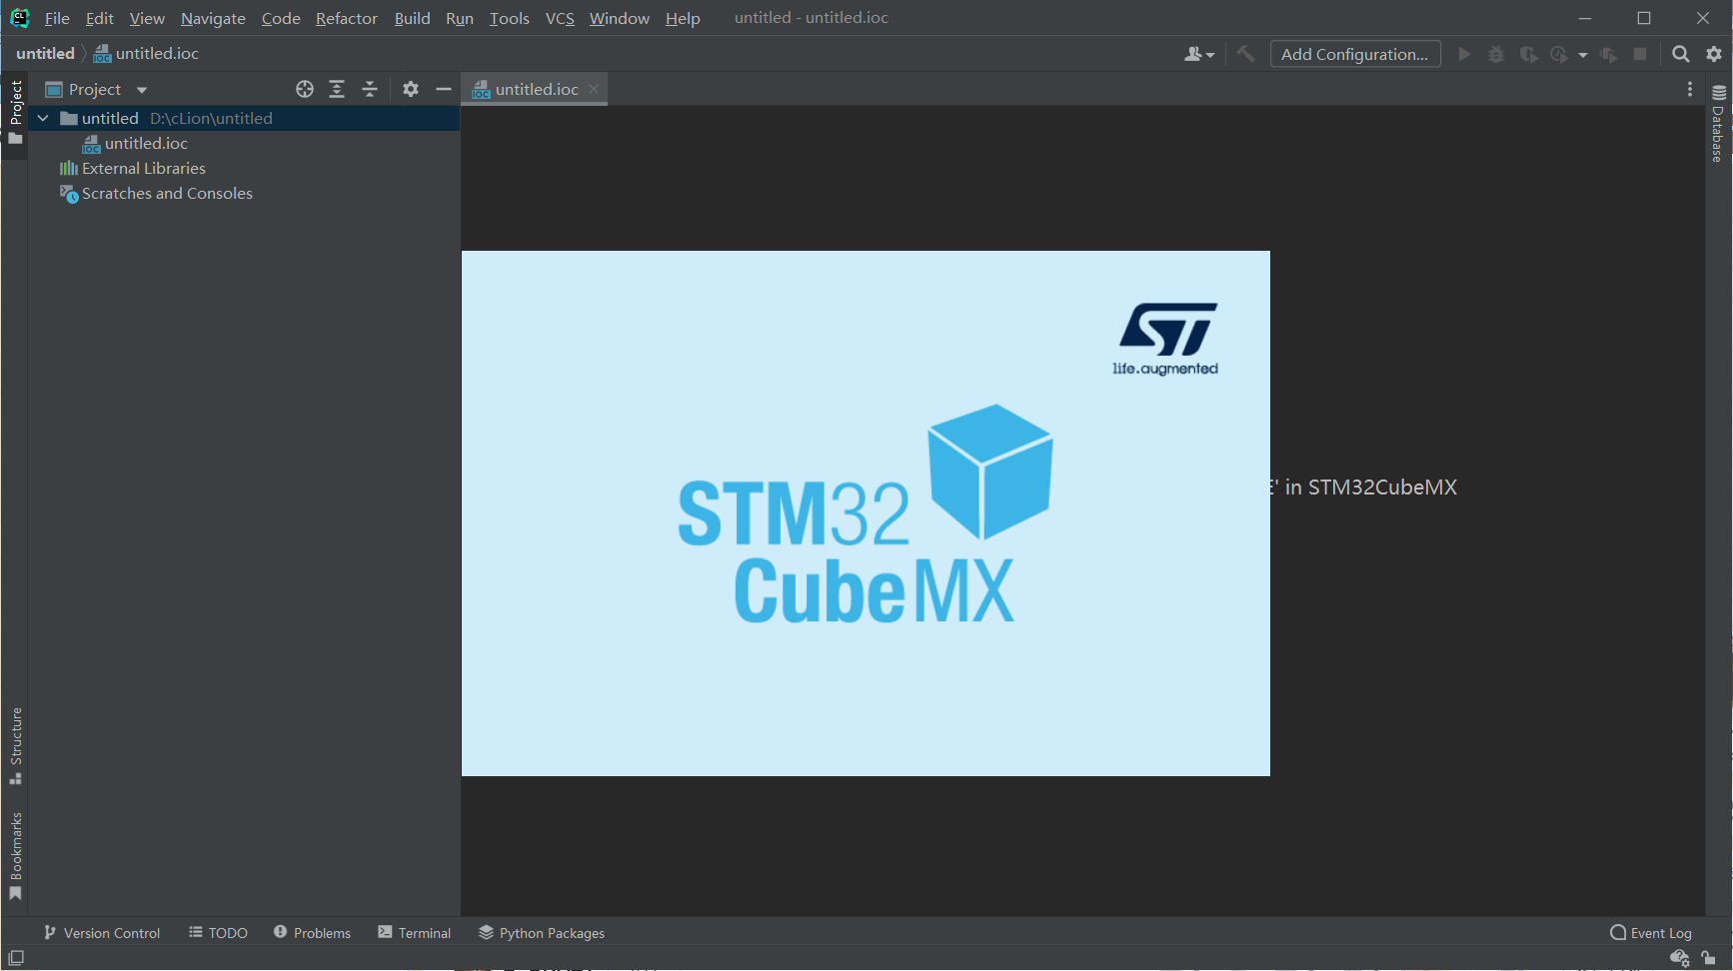The image size is (1733, 971).
Task: Click the Stop square icon
Action: (x=1640, y=54)
